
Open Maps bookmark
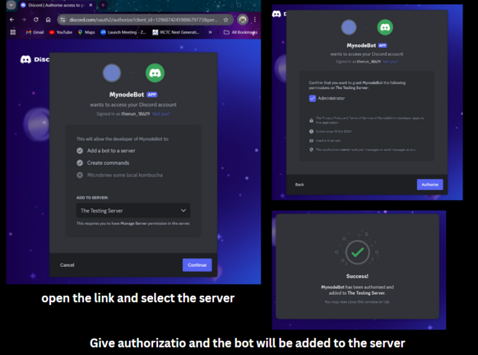(x=87, y=32)
